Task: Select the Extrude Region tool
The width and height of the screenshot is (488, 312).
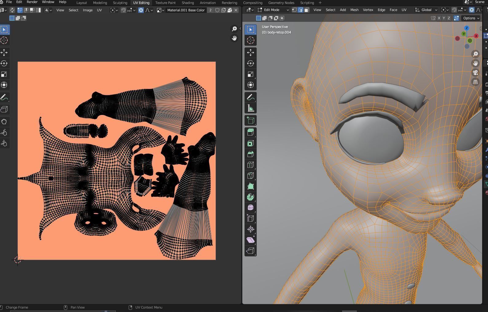Action: (251, 132)
